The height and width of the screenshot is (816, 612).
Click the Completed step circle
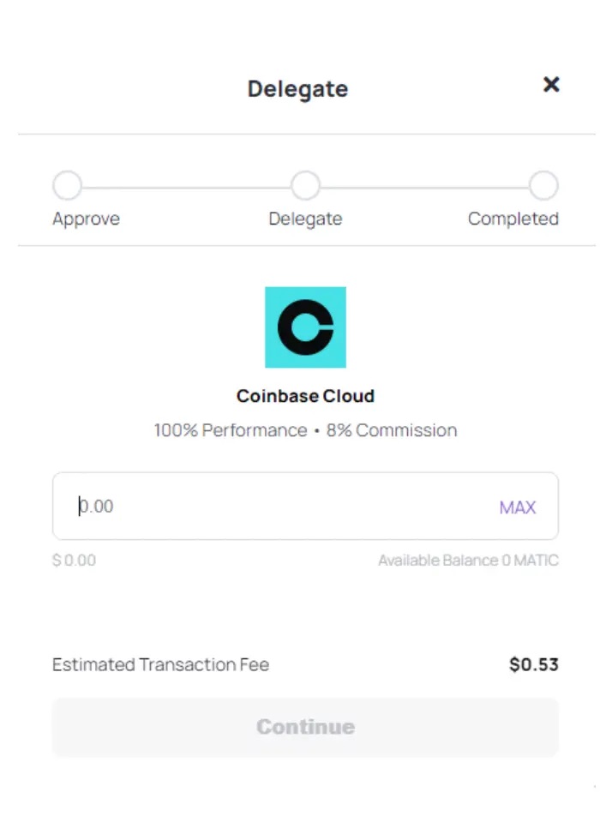pos(543,185)
